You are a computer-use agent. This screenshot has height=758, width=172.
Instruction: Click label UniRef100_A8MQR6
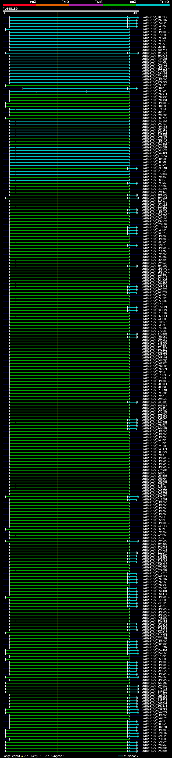[154, 59]
